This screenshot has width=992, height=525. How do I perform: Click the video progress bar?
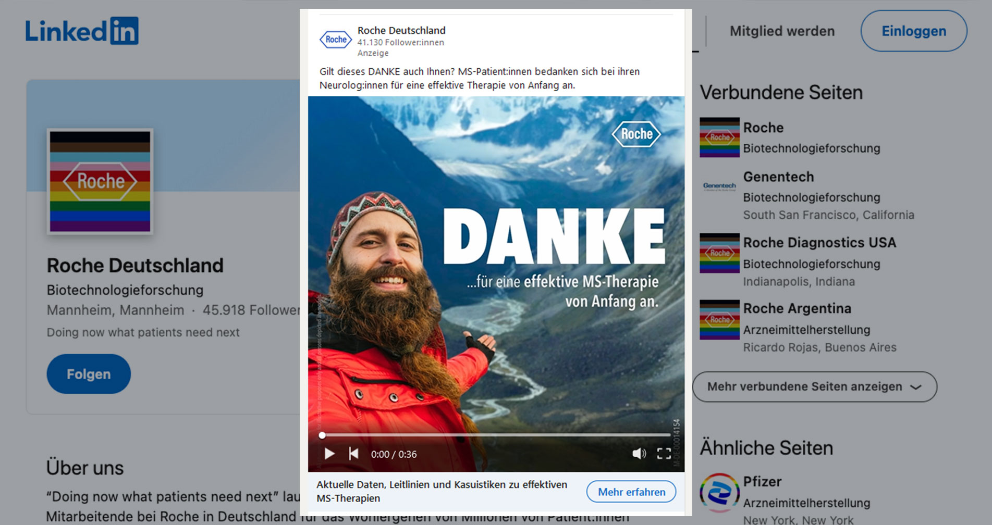(x=496, y=435)
